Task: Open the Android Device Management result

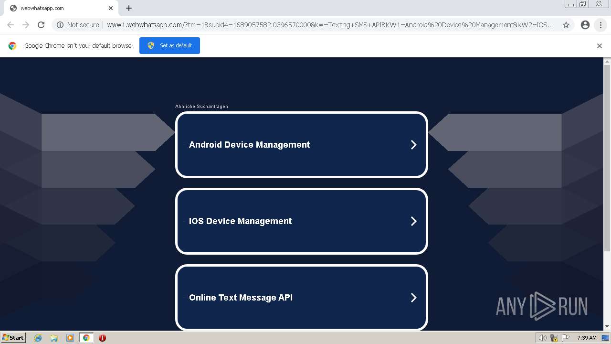Action: [x=302, y=145]
